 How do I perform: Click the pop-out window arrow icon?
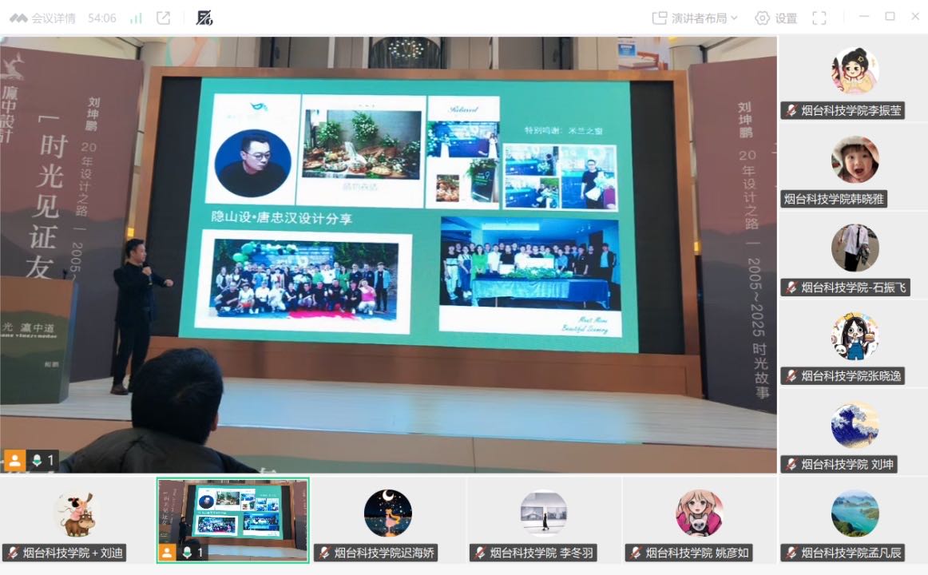pos(164,18)
